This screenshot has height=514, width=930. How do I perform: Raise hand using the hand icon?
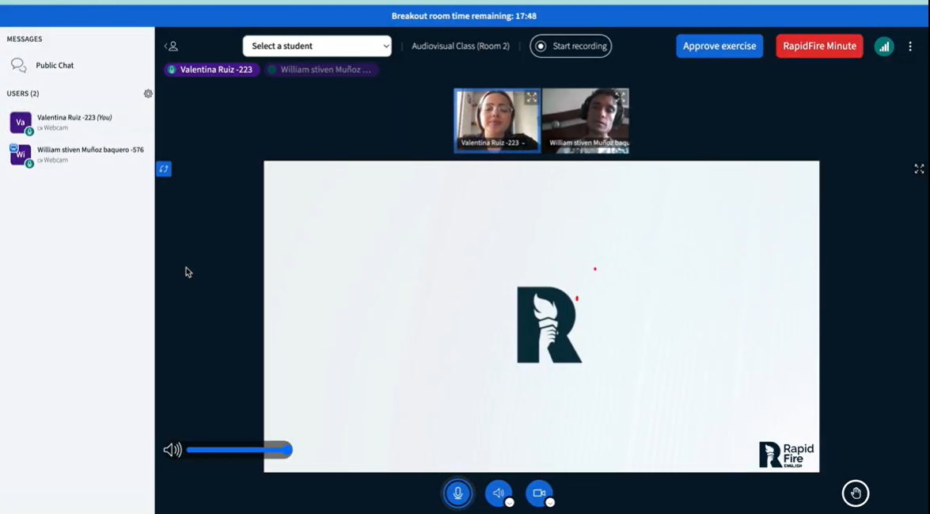pos(856,493)
